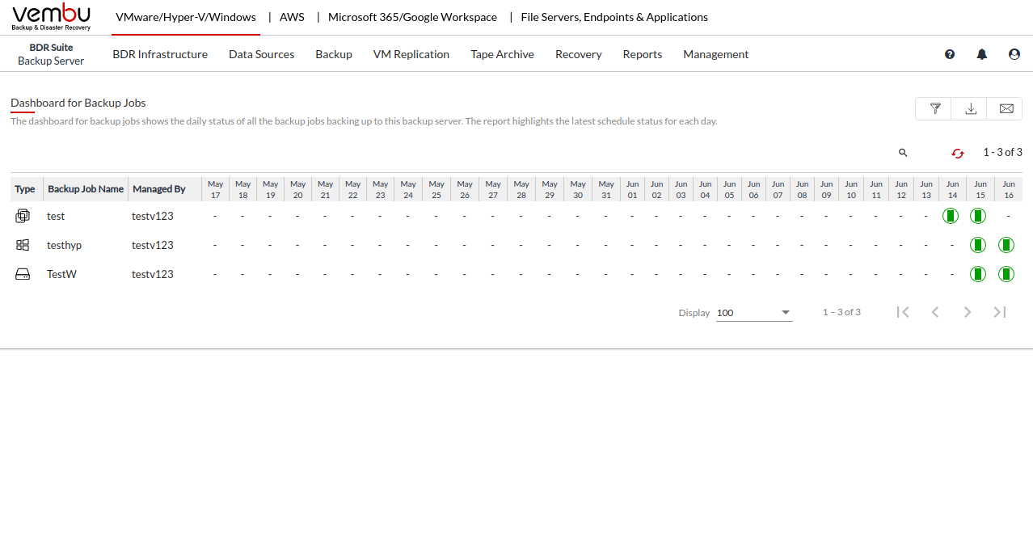Open the help question mark icon
The image size is (1033, 536).
pyautogui.click(x=950, y=54)
